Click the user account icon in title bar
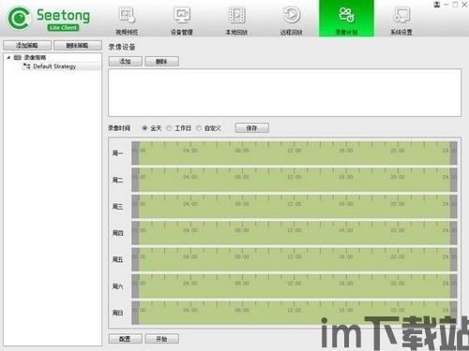The width and height of the screenshot is (469, 351). (437, 5)
